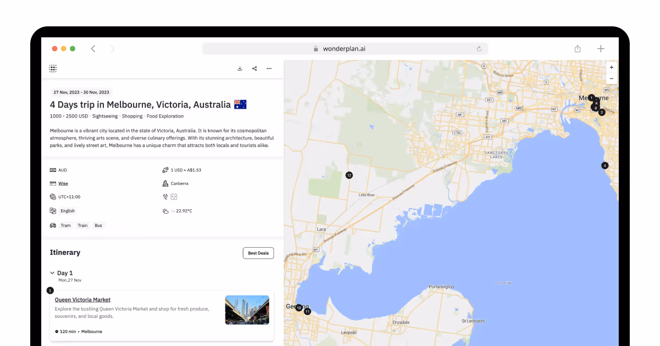The width and height of the screenshot is (660, 346).
Task: Click the 1000 - 2500 USD budget text
Action: [69, 116]
